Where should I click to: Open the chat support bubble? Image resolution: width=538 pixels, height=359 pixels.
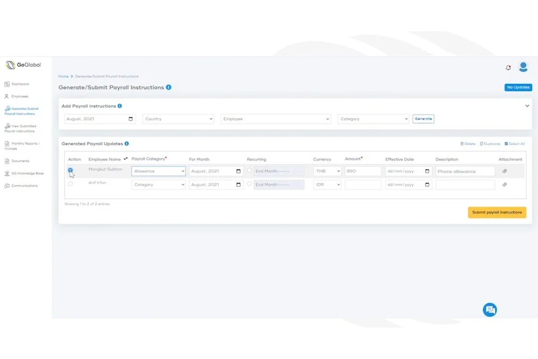(x=490, y=310)
